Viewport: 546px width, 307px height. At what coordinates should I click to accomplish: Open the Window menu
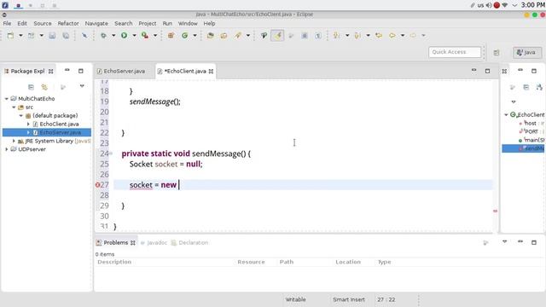coord(188,23)
